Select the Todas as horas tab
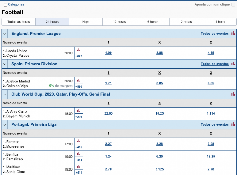The image size is (237, 175). tap(19, 22)
